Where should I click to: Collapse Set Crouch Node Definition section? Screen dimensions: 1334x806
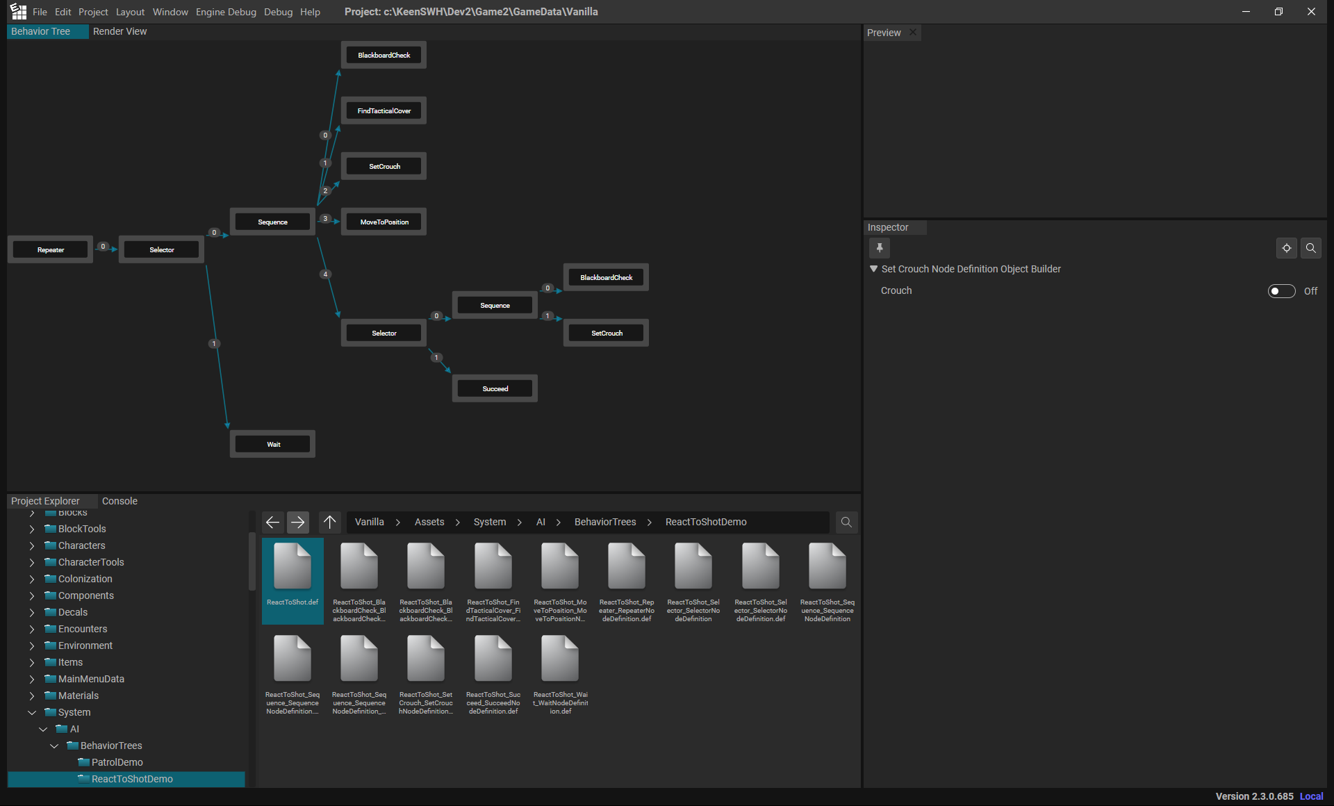point(874,269)
